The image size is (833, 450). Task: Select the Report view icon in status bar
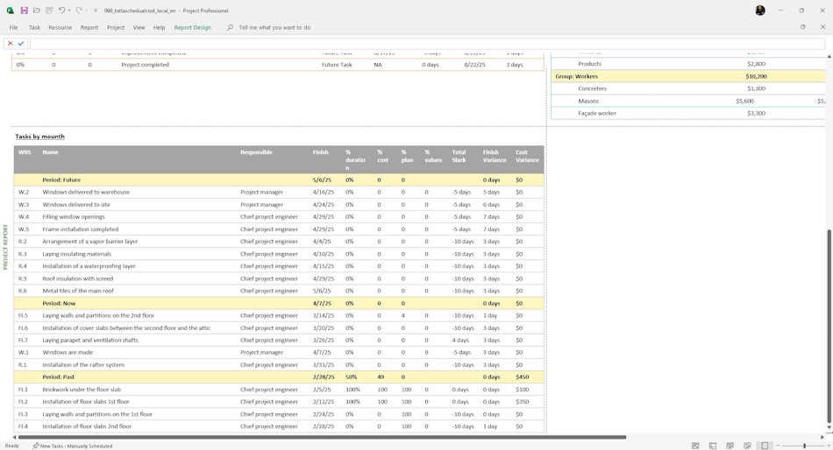click(x=765, y=446)
